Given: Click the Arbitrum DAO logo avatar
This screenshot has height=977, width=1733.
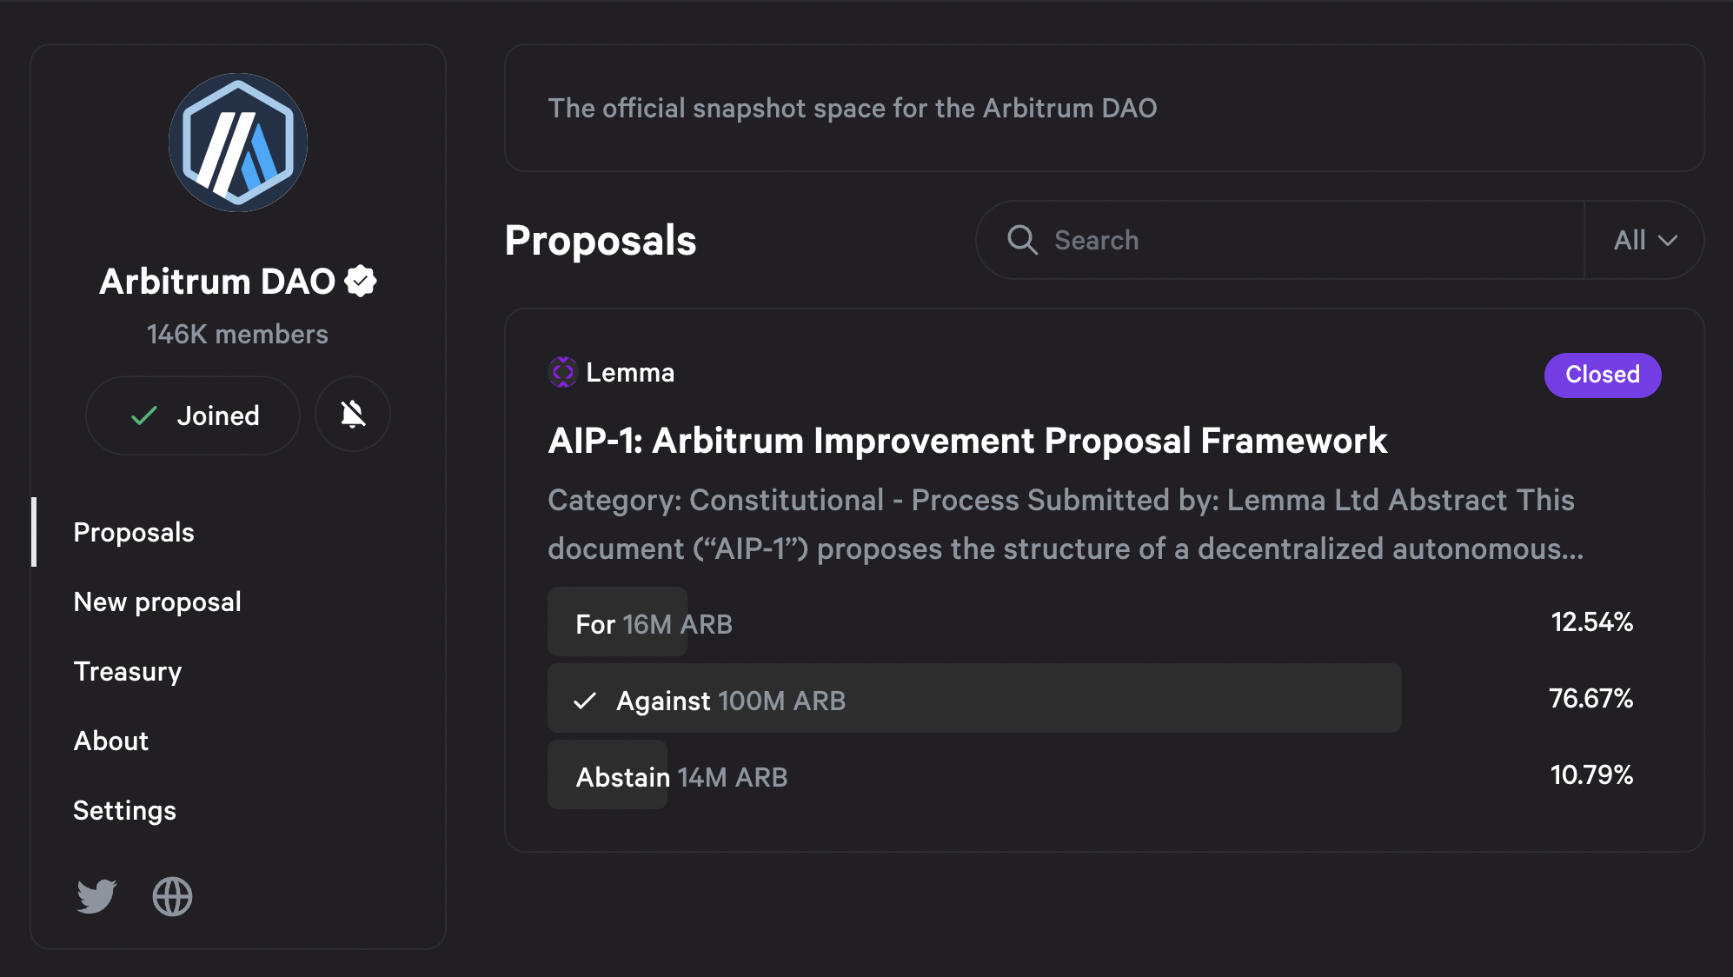Looking at the screenshot, I should coord(237,143).
